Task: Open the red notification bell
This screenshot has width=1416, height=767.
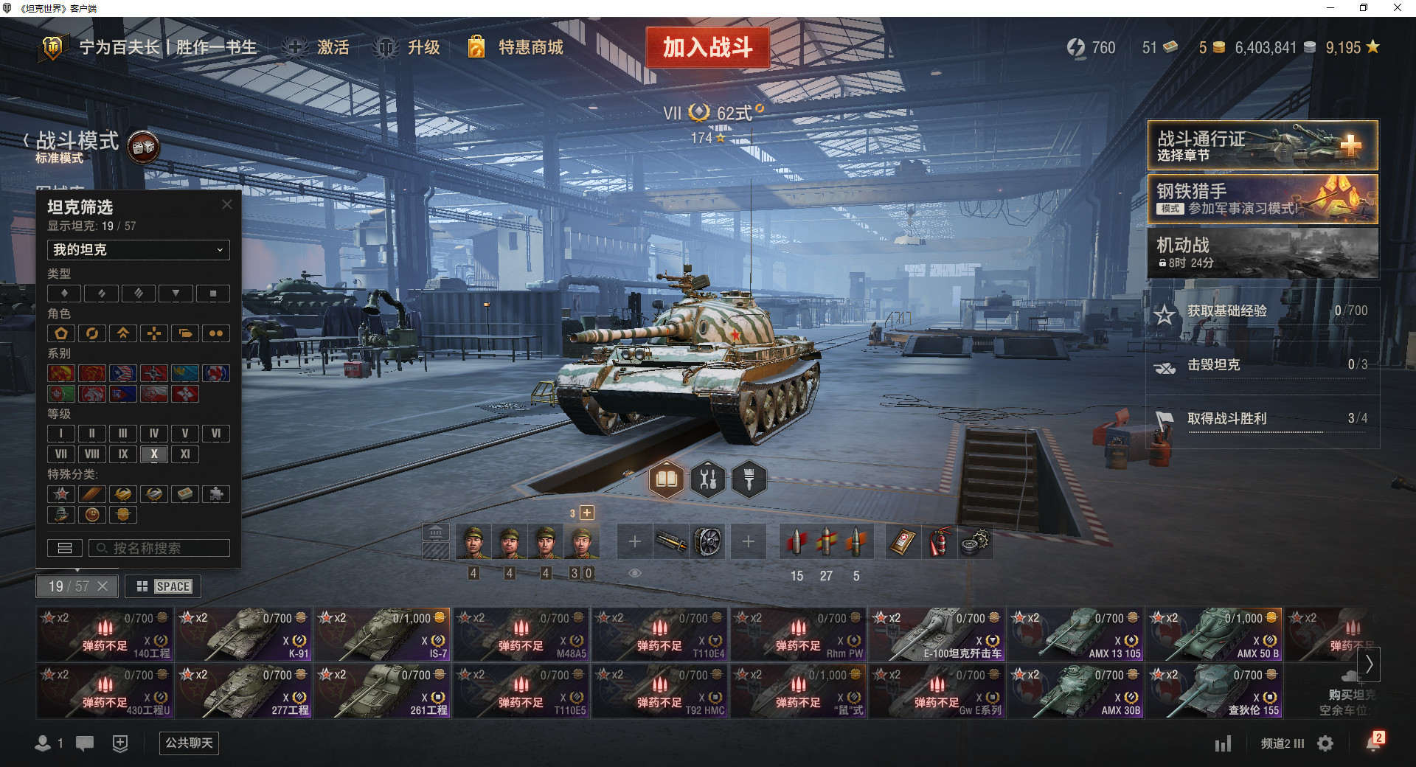Action: [x=1374, y=742]
